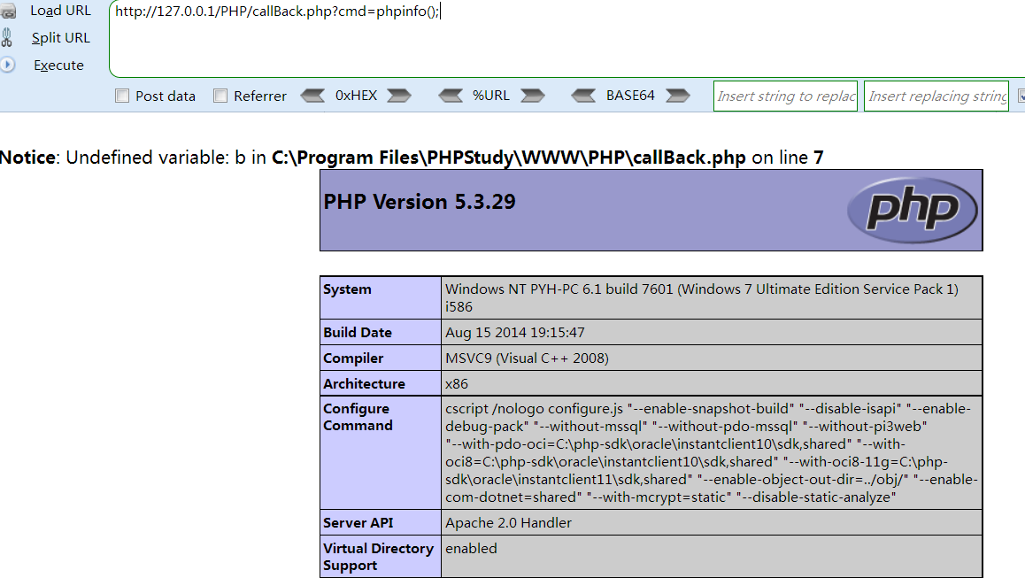Click the %URL encode right arrow
1025x578 pixels.
pyautogui.click(x=533, y=96)
